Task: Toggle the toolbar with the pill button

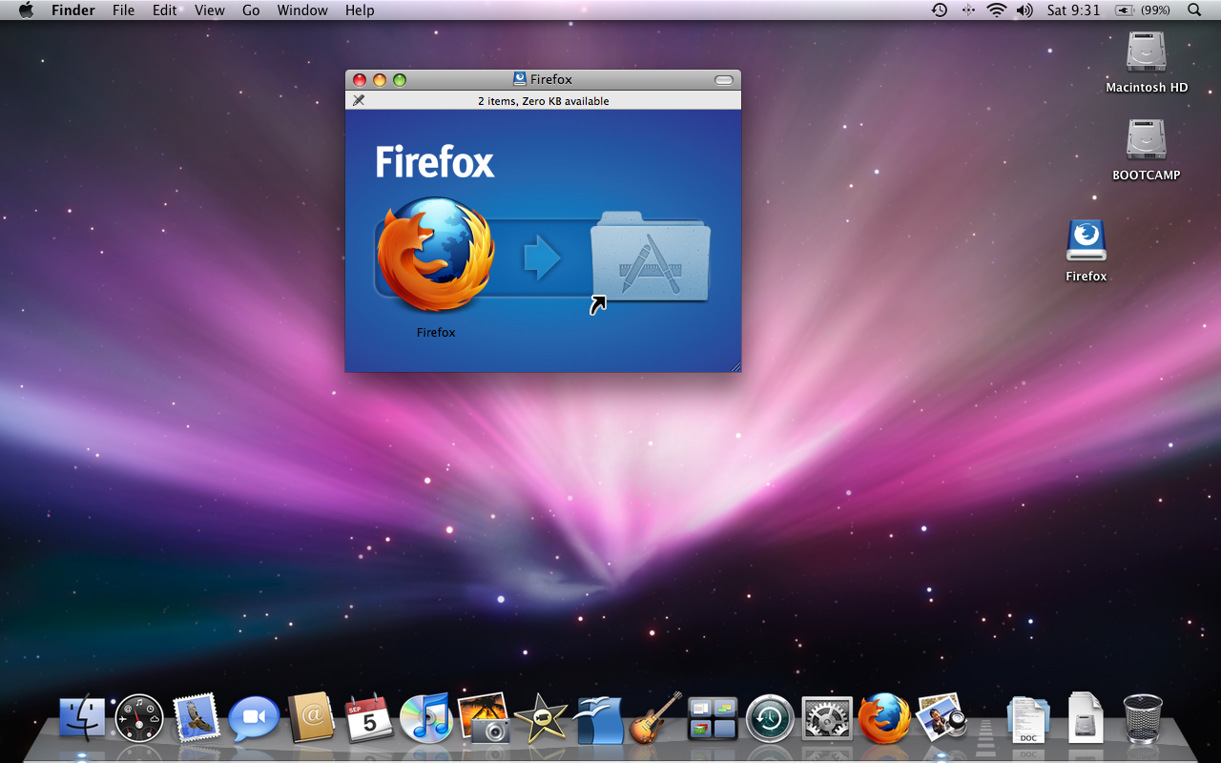Action: pyautogui.click(x=724, y=80)
